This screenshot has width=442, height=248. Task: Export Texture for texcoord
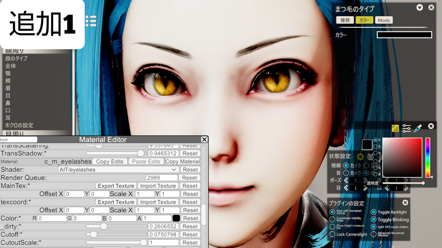[116, 202]
